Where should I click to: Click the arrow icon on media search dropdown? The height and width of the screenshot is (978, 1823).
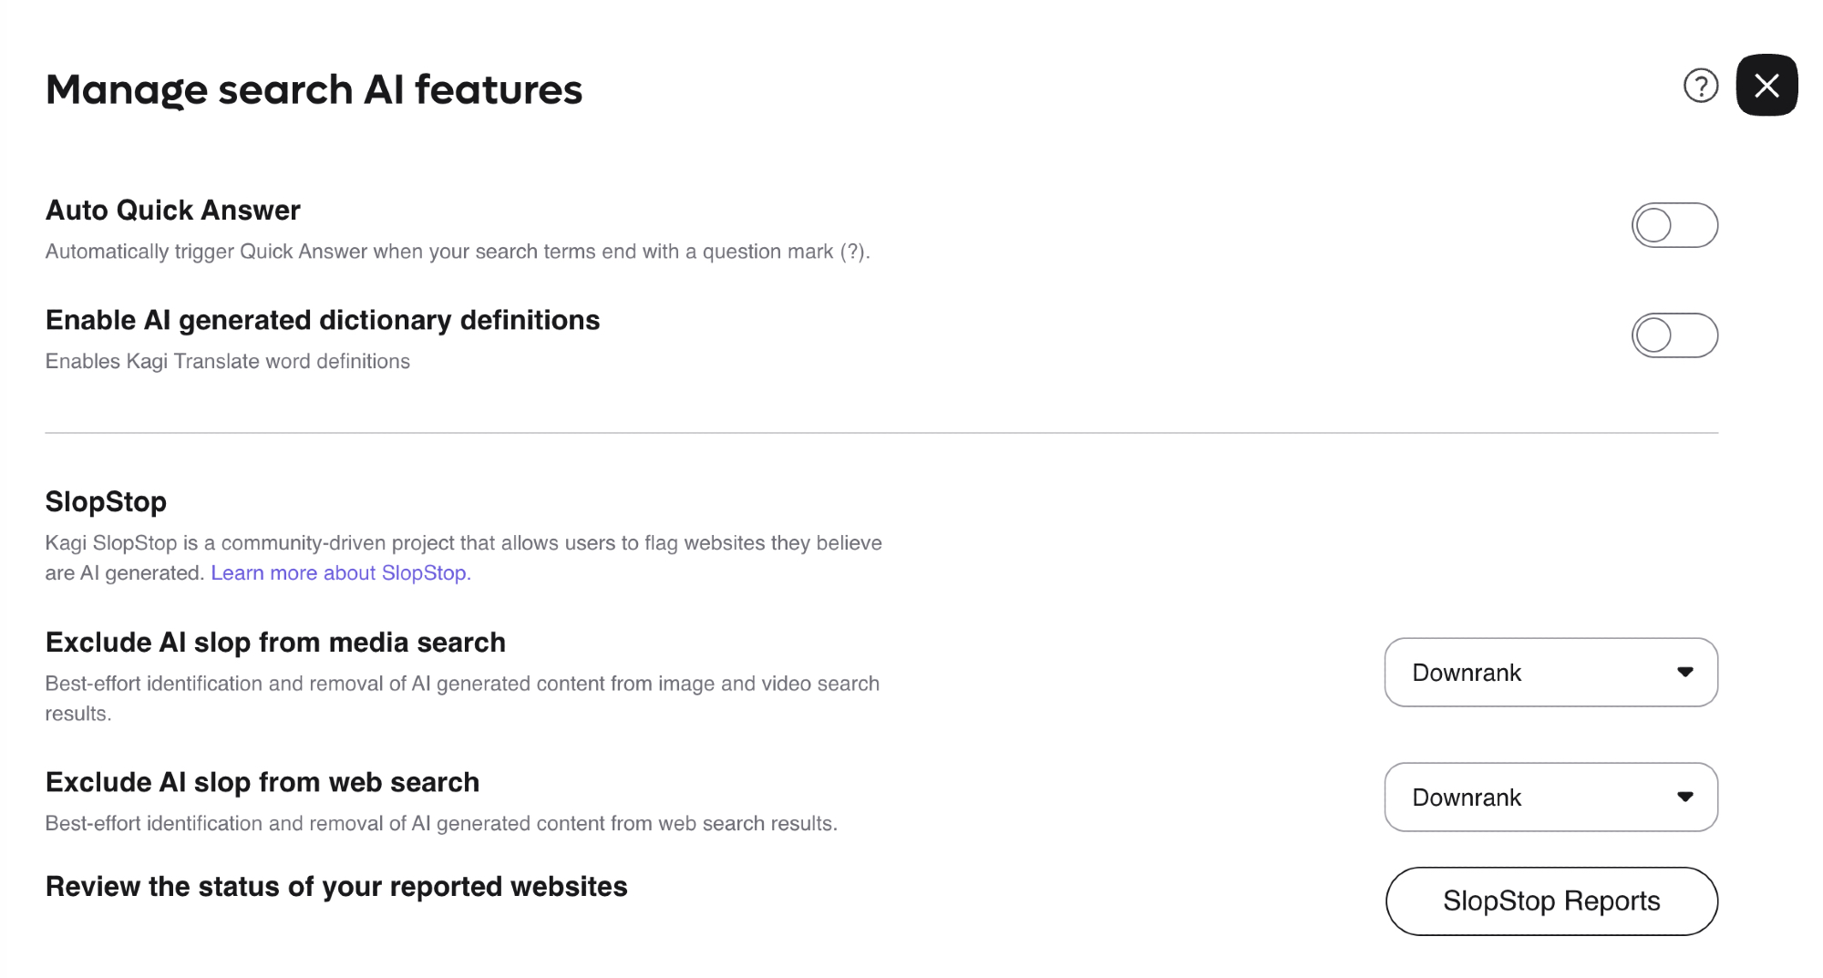point(1684,673)
